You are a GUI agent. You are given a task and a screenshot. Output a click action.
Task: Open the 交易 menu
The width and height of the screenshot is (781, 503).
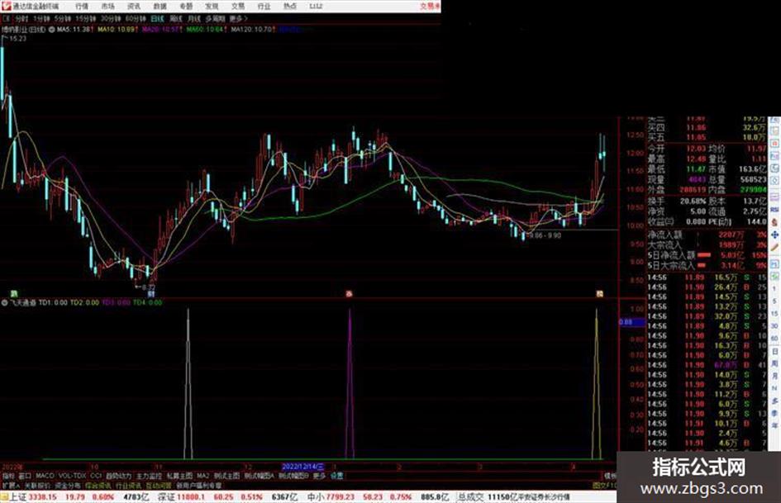238,6
